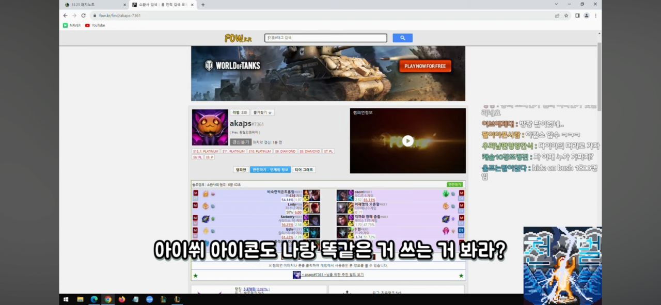This screenshot has width=661, height=305.
Task: Click the S5: P season tag
Action: pyautogui.click(x=210, y=157)
